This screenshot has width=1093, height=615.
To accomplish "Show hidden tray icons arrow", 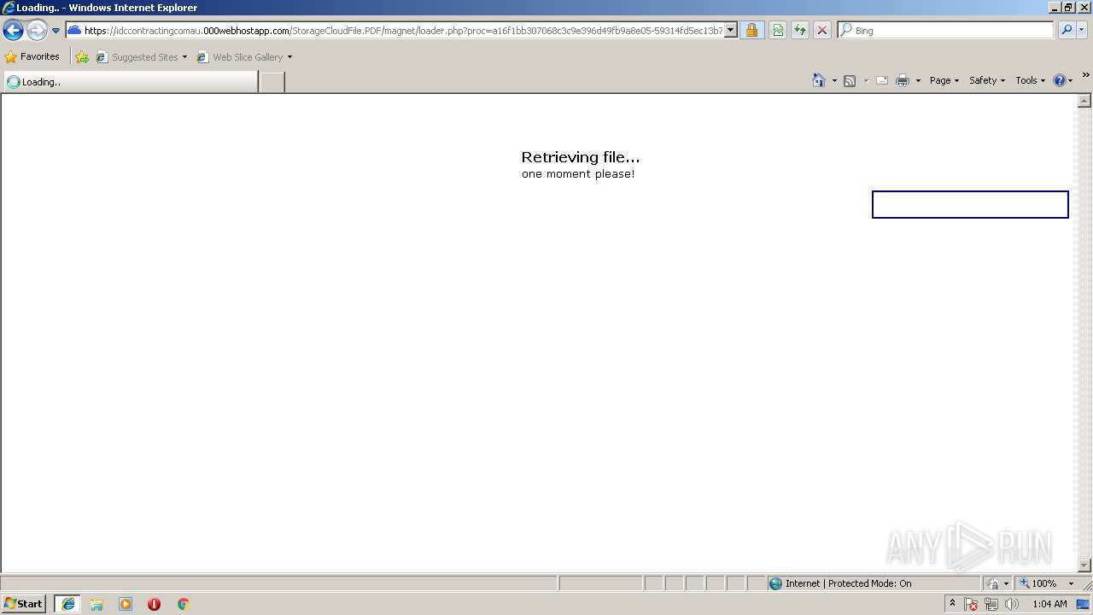I will point(952,604).
